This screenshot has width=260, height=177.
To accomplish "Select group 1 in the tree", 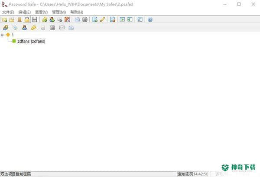I will point(13,35).
